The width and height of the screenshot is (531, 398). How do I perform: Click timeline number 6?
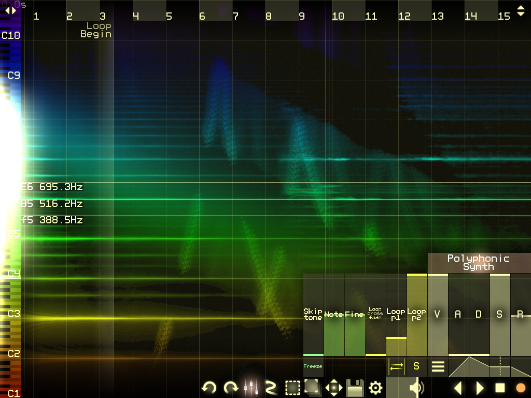point(202,16)
